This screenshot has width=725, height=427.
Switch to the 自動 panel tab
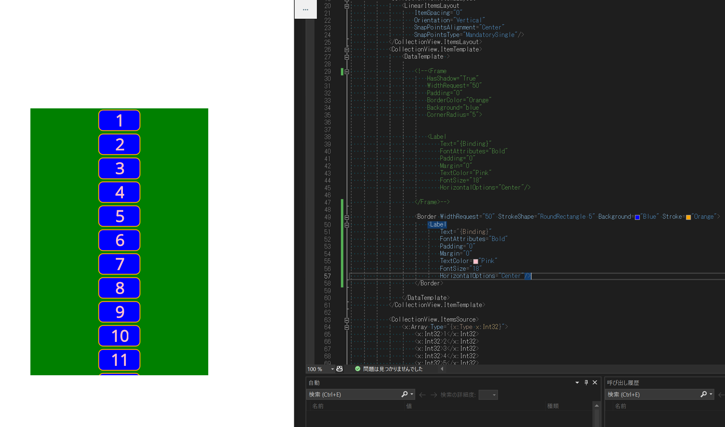tap(314, 383)
